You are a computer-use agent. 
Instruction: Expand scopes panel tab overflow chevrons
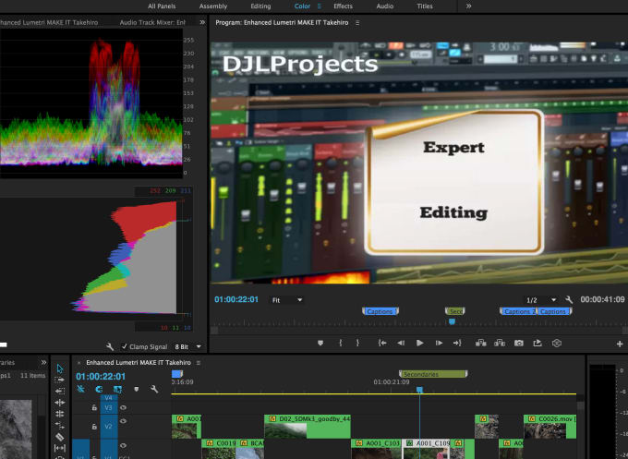202,22
